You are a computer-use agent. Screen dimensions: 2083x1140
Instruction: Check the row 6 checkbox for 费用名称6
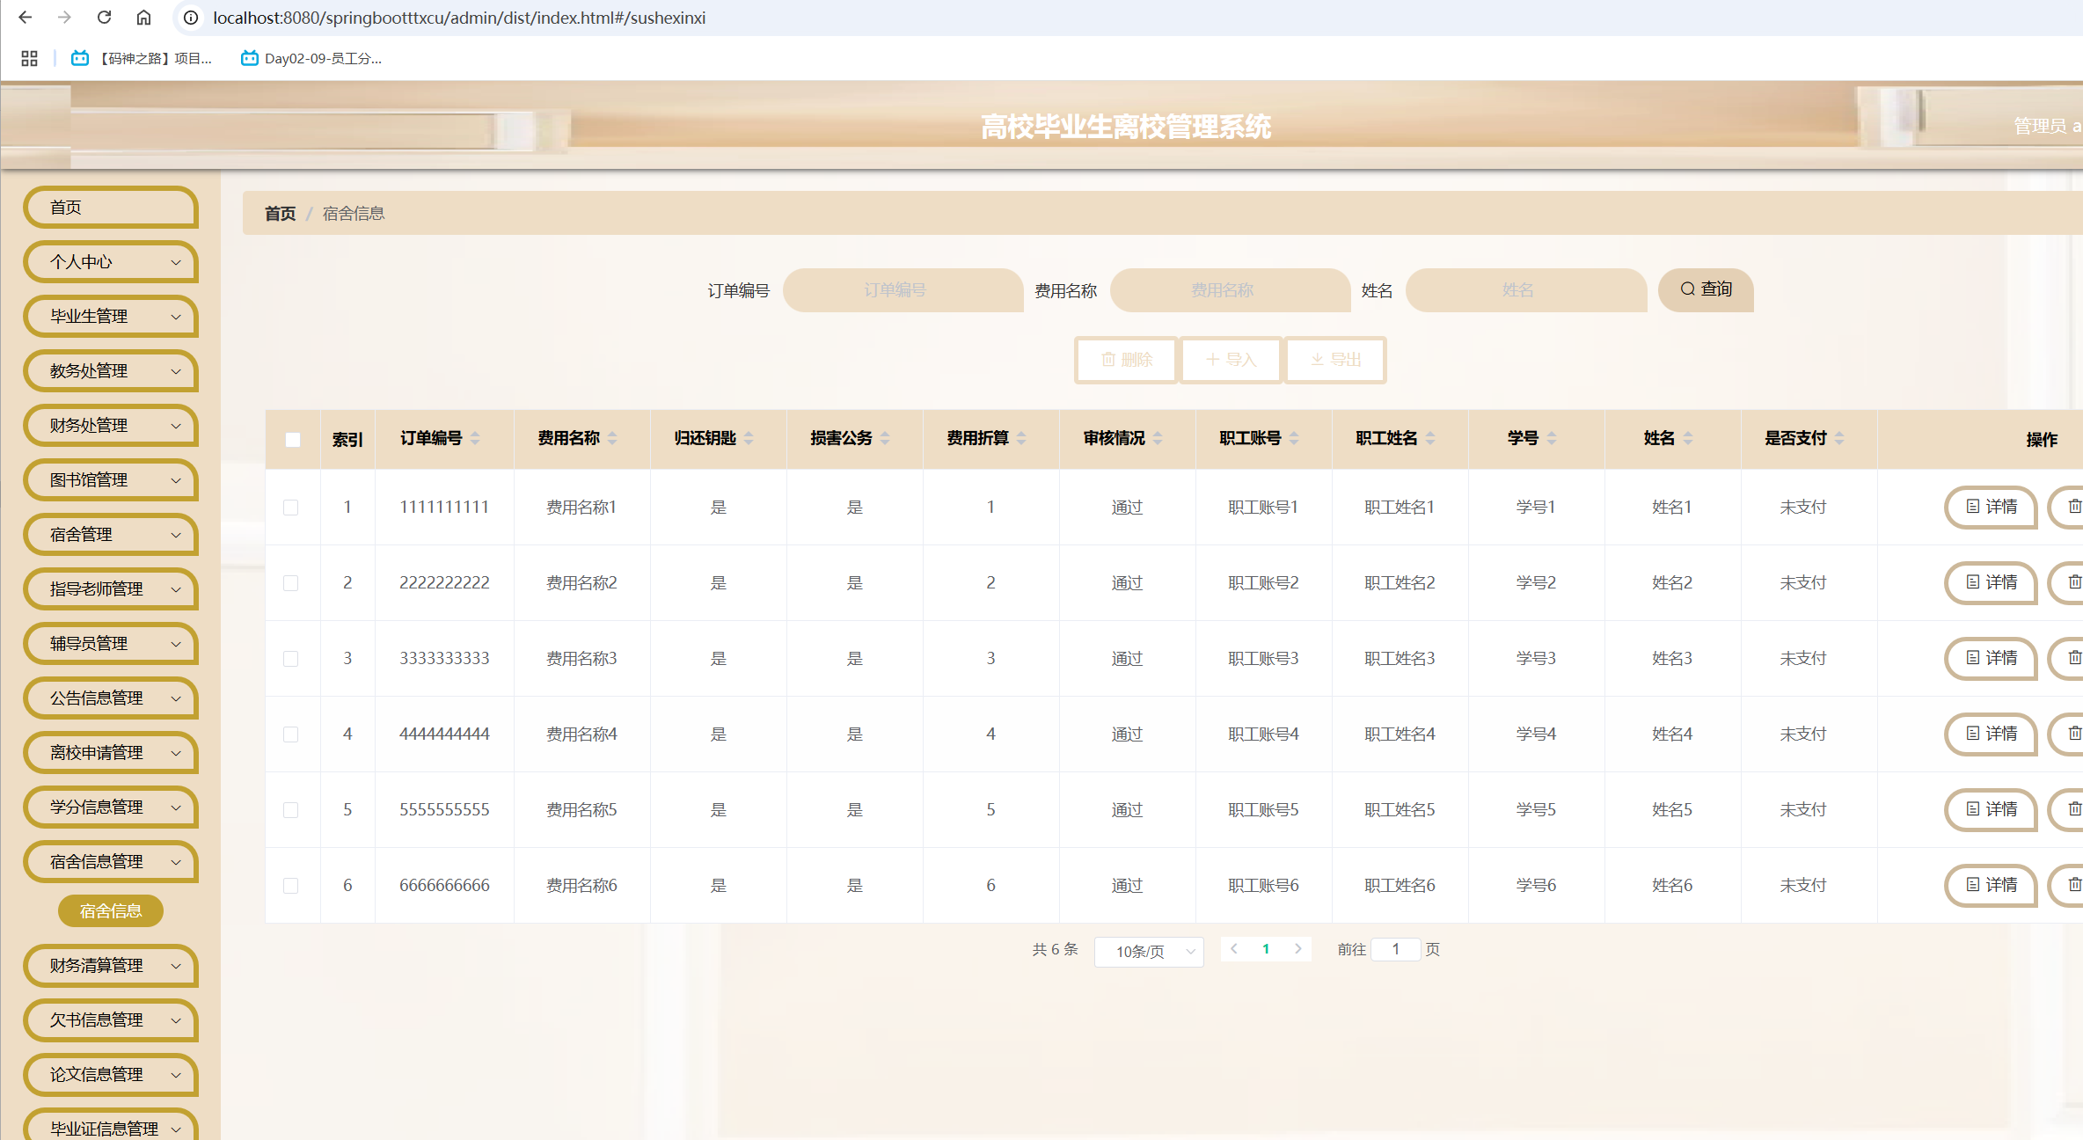(x=291, y=886)
